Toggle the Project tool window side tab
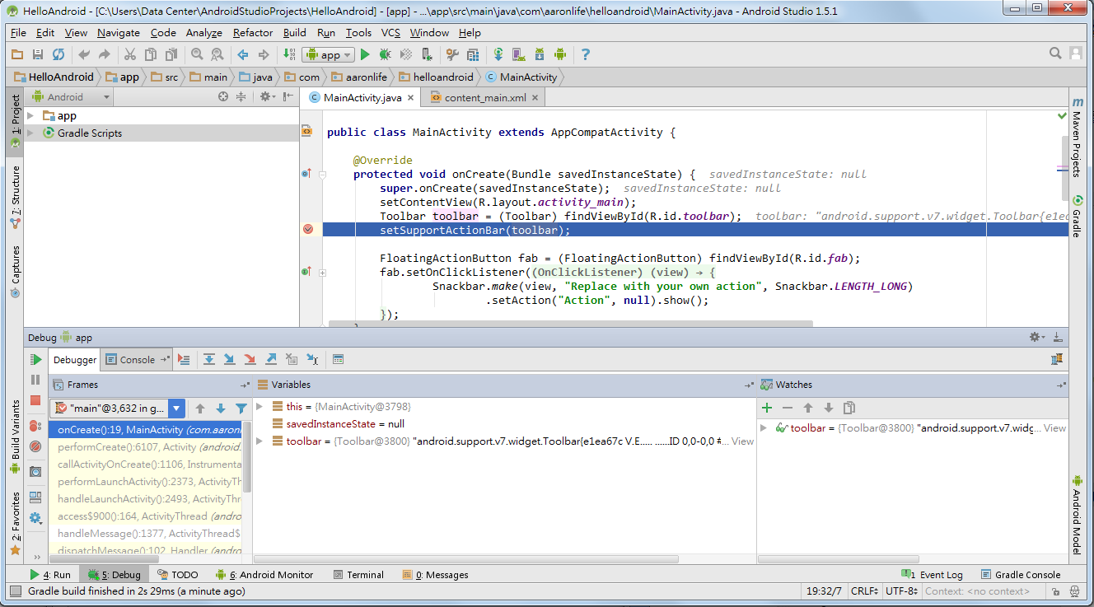Viewport: 1094px width, 607px height. coord(15,123)
